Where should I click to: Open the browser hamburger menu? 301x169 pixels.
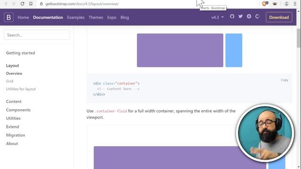tap(295, 4)
